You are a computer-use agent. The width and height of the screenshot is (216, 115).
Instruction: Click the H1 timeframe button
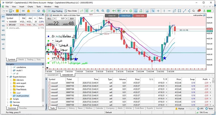click(3, 44)
